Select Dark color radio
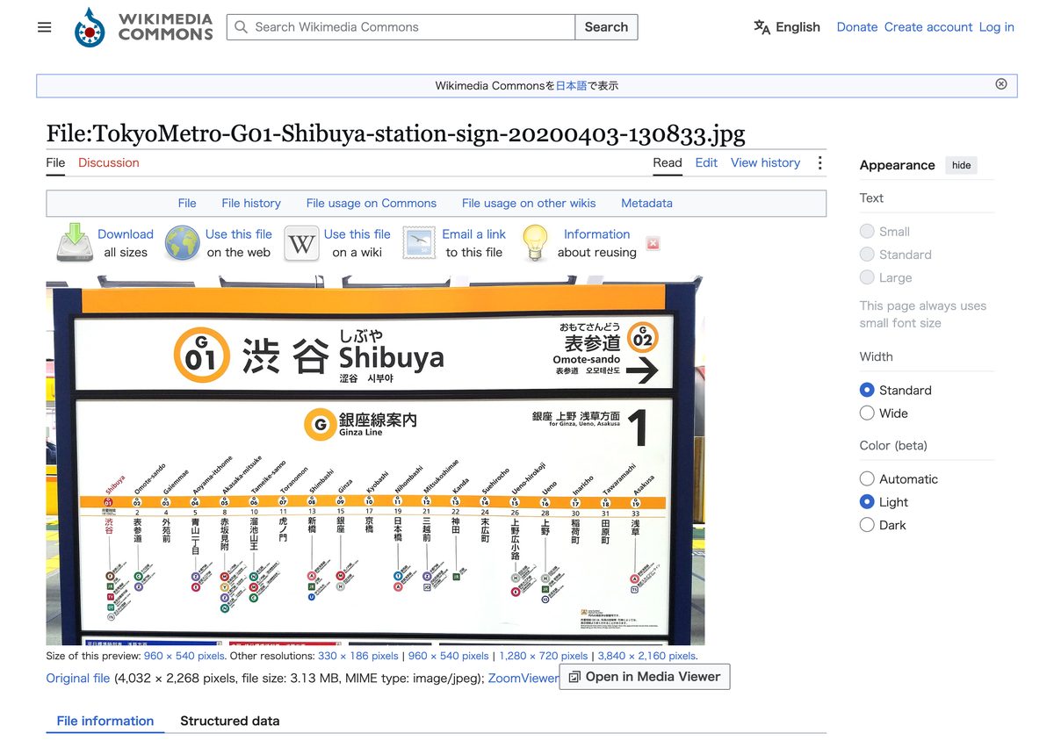Screen dimensions: 1054x740 pos(867,524)
